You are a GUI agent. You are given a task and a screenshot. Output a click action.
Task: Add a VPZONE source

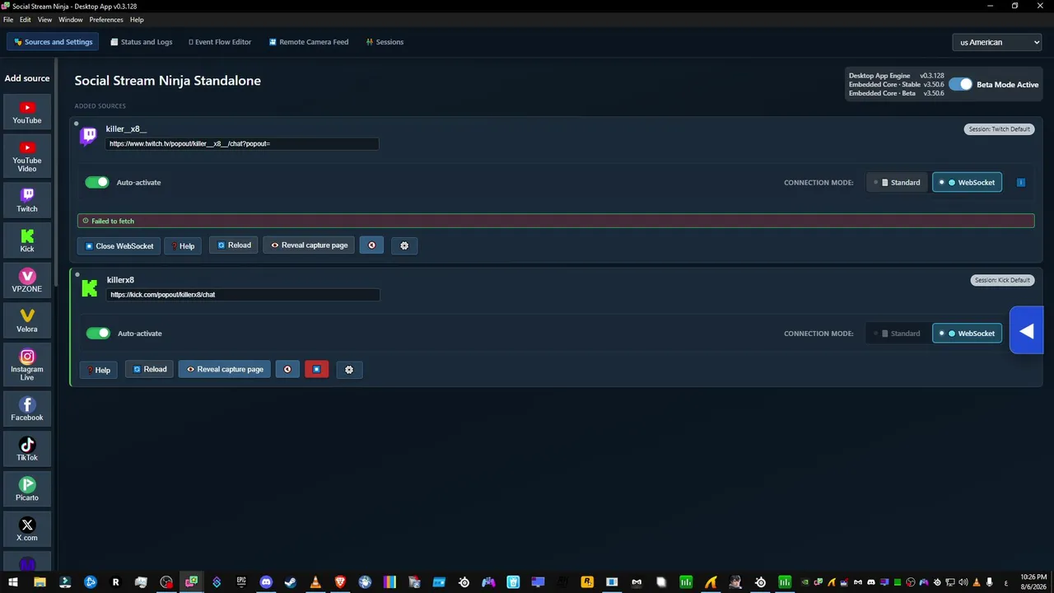click(27, 281)
